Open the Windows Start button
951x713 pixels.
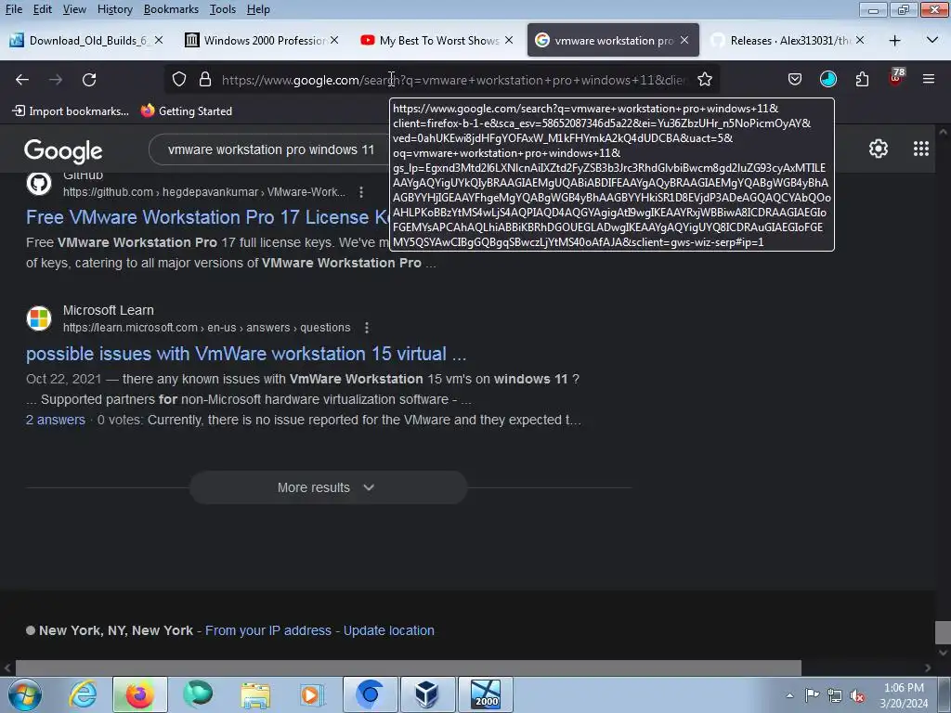tap(24, 695)
